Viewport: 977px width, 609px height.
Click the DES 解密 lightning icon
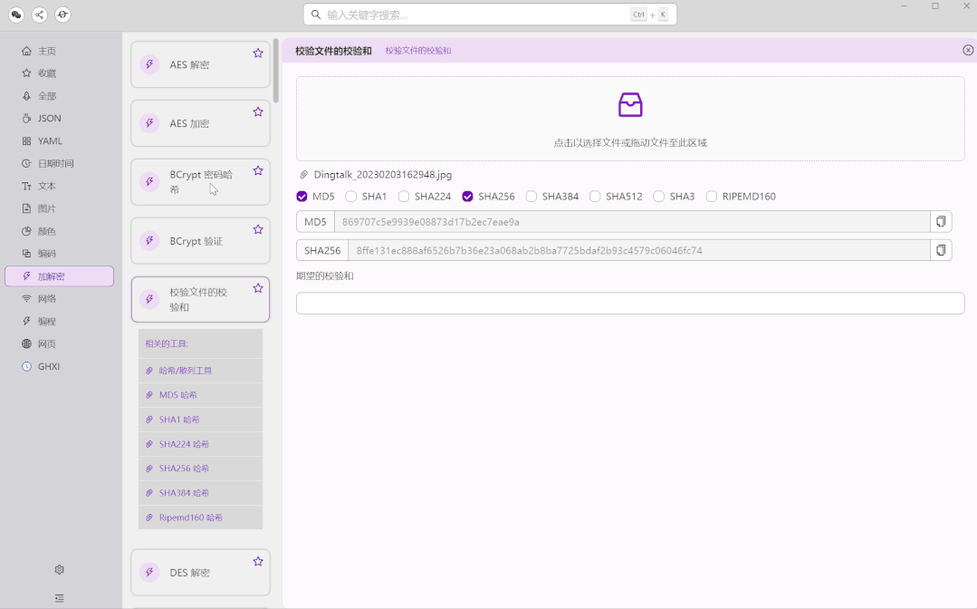149,572
